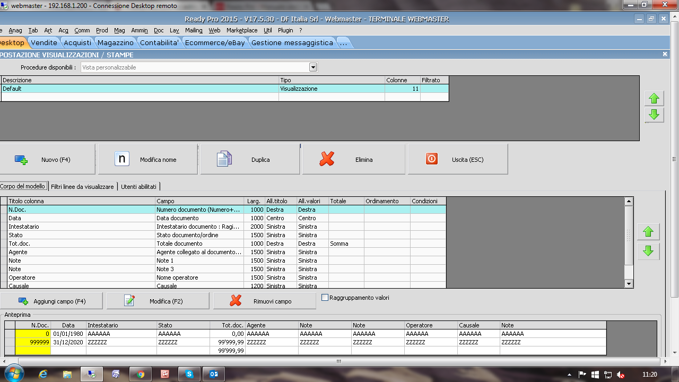Open Google Chrome from taskbar
This screenshot has height=382, width=679.
[x=141, y=374]
